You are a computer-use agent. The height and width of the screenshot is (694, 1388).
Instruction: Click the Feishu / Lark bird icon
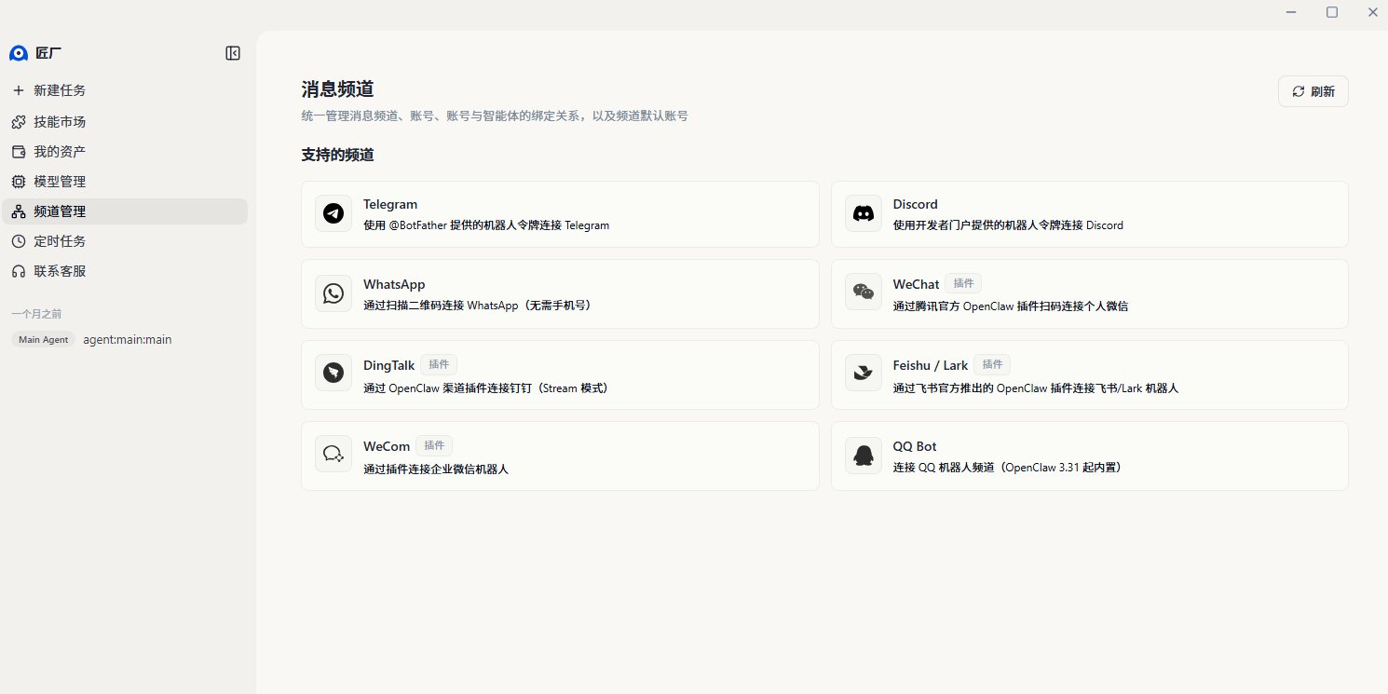coord(864,373)
